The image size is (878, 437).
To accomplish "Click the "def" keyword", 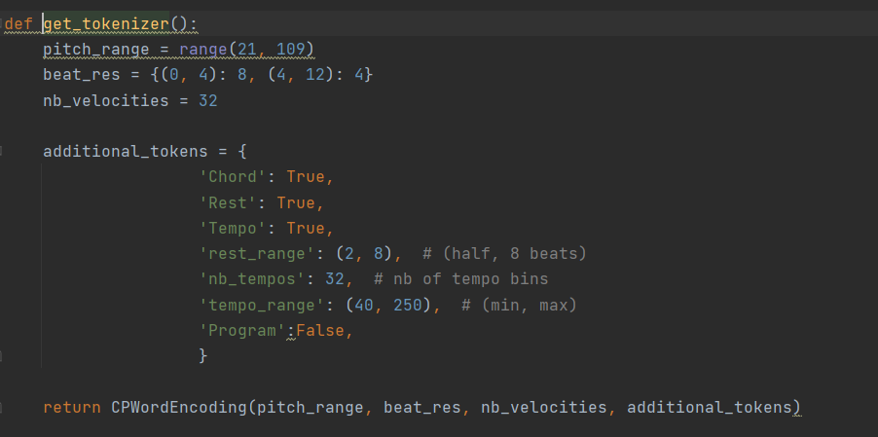I will [x=18, y=24].
